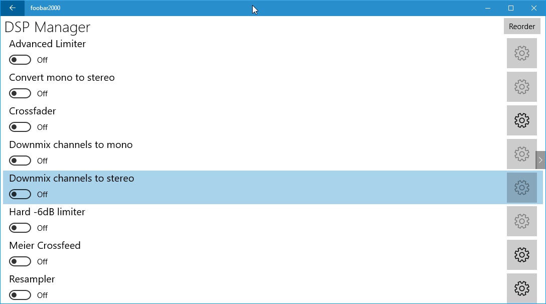Click the Advanced Limiter gear icon
546x304 pixels.
click(521, 53)
